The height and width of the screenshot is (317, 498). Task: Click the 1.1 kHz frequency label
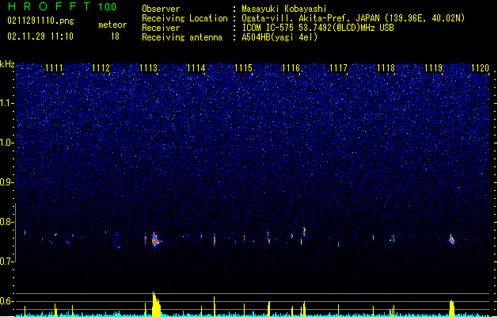[7, 103]
